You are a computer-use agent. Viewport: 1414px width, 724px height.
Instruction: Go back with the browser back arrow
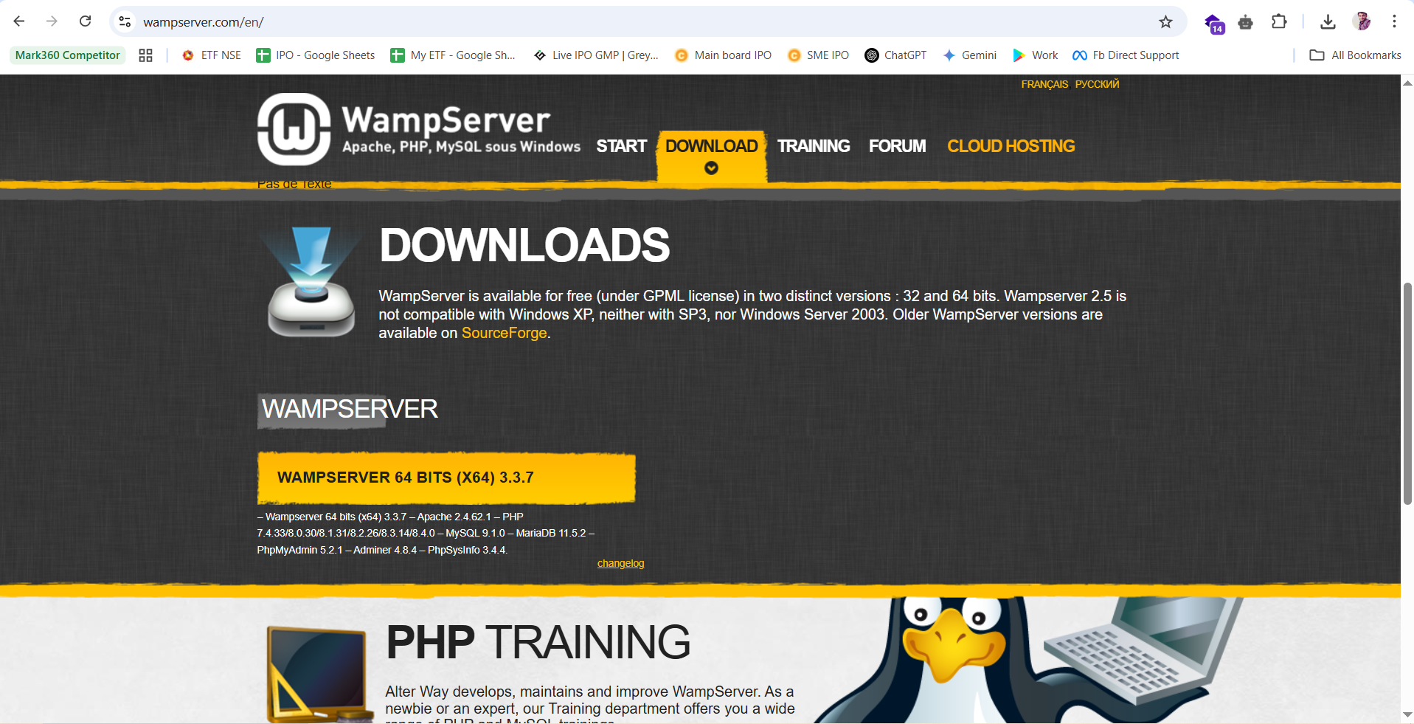[x=19, y=21]
